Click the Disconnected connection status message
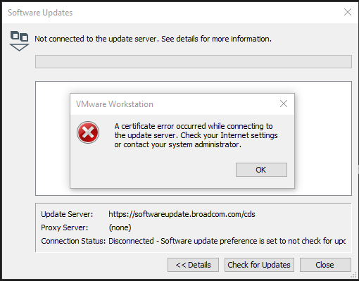 click(x=227, y=241)
